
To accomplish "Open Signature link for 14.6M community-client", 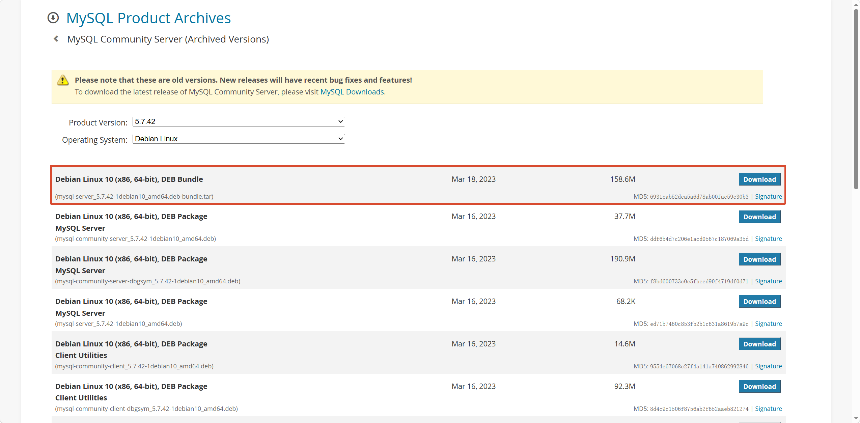I will click(768, 366).
